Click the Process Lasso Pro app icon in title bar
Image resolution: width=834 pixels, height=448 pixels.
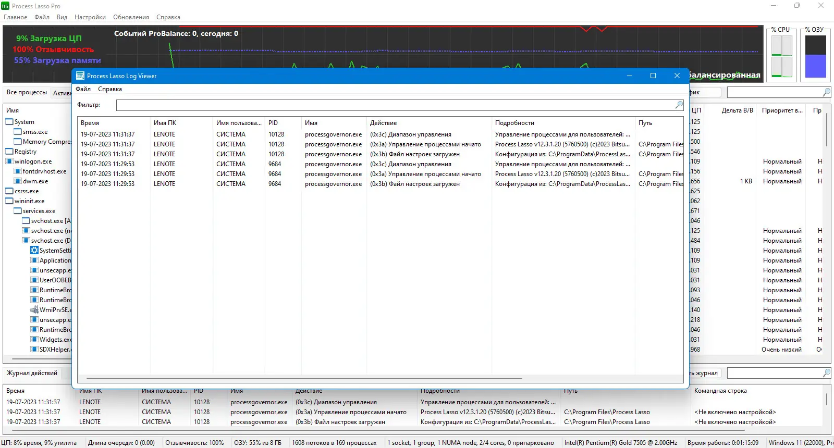[x=5, y=6]
